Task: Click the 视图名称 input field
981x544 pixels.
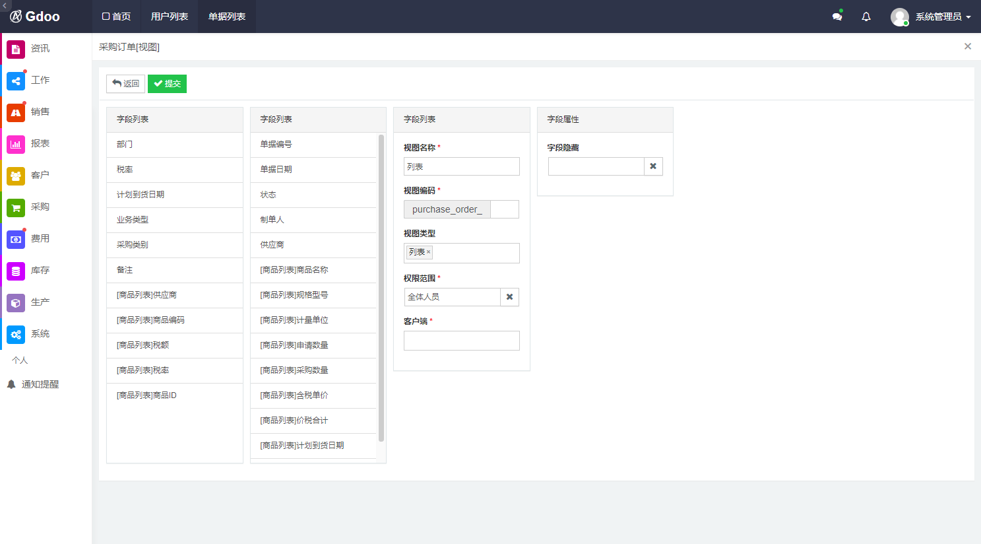Action: pyautogui.click(x=461, y=166)
